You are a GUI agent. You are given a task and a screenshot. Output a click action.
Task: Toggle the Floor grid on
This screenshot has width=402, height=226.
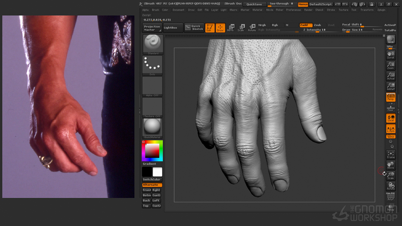391,108
